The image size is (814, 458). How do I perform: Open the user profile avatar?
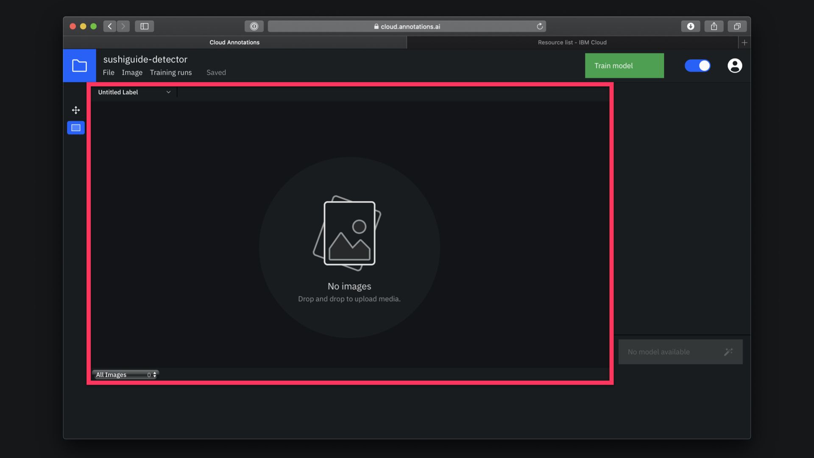tap(735, 66)
